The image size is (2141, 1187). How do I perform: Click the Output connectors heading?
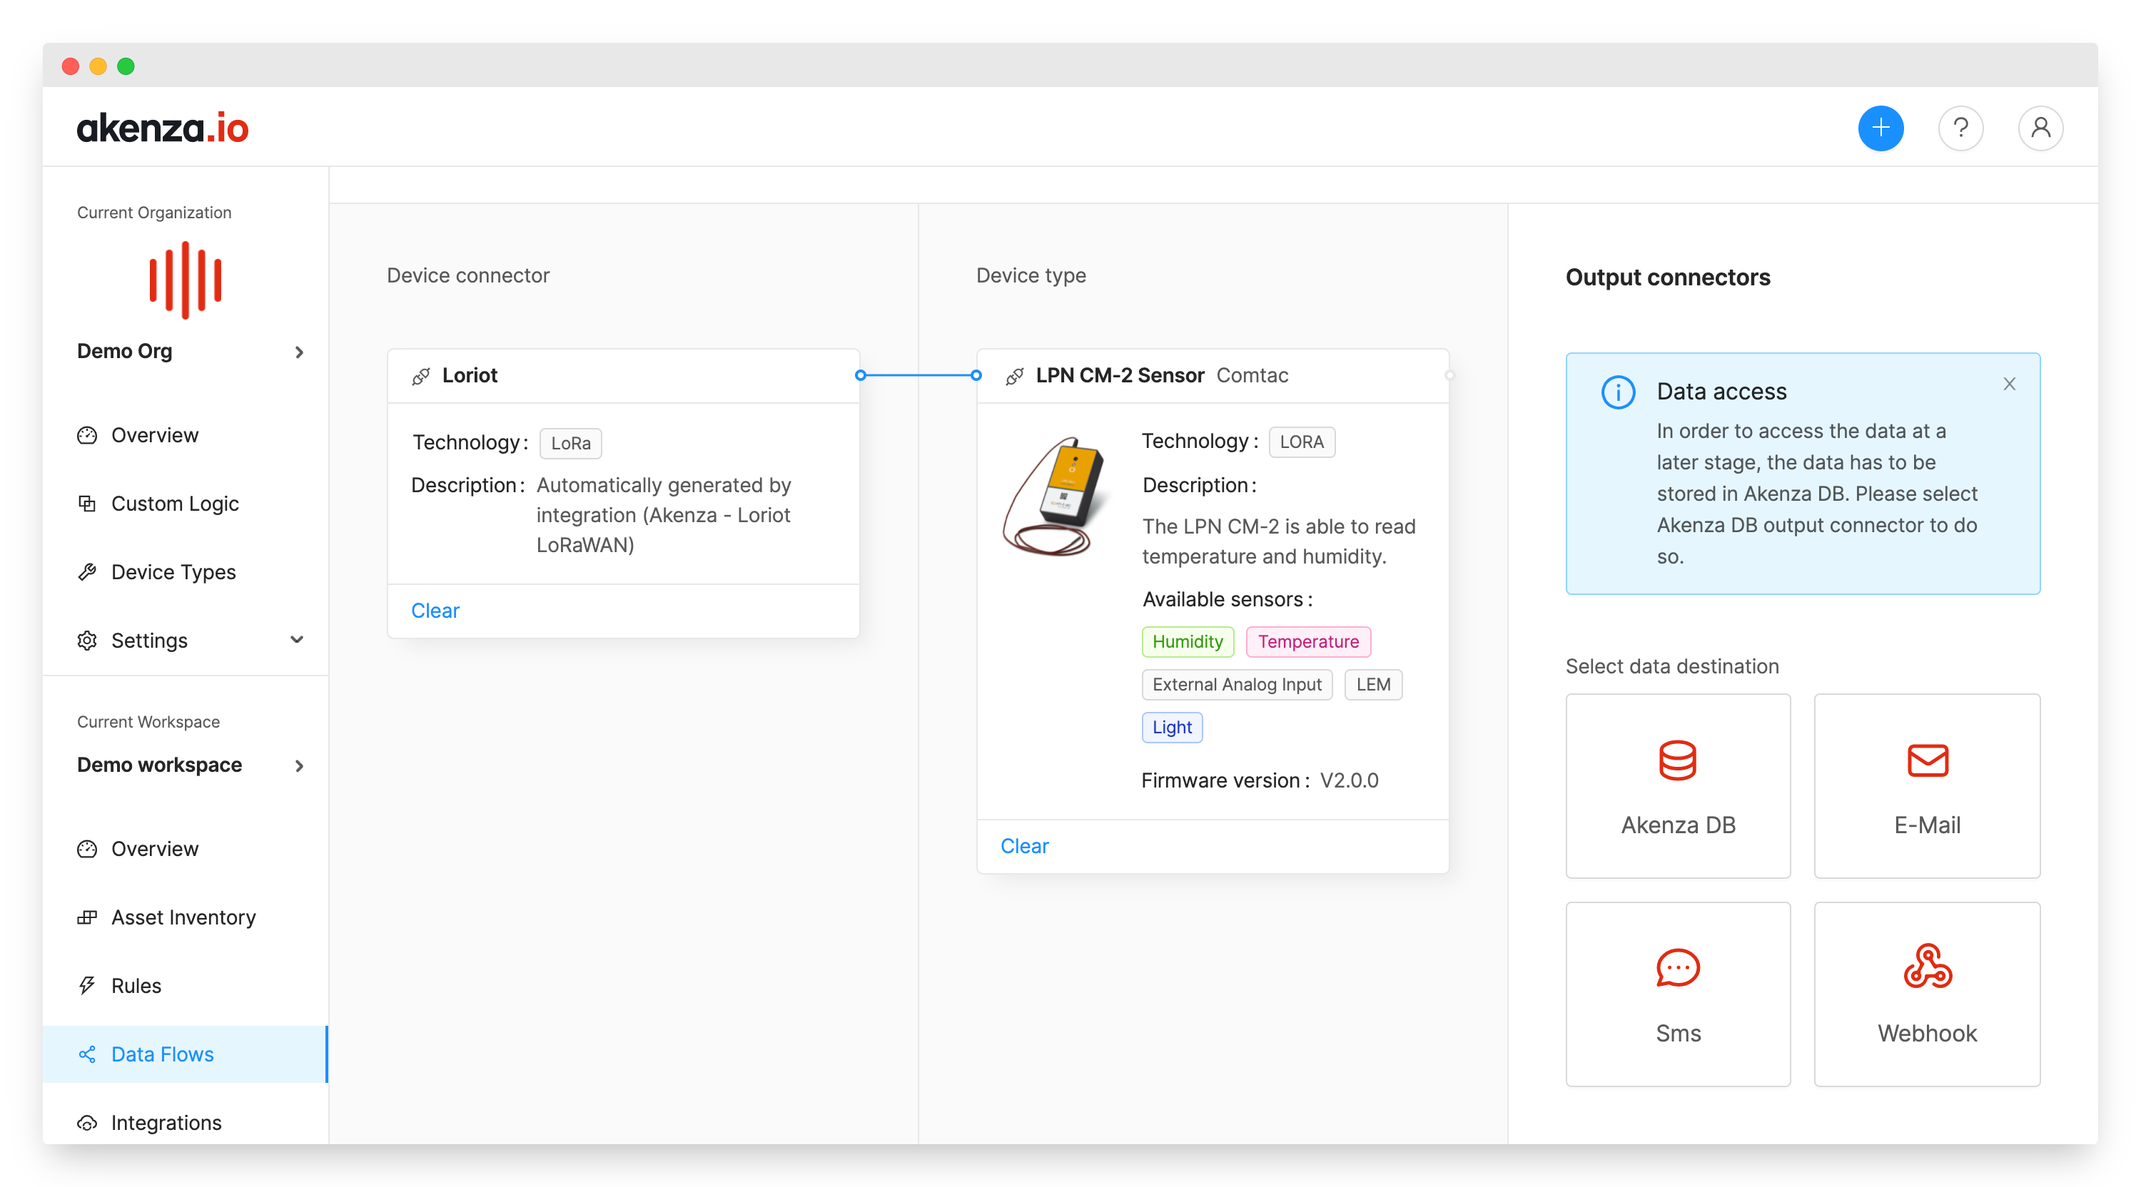[1667, 277]
